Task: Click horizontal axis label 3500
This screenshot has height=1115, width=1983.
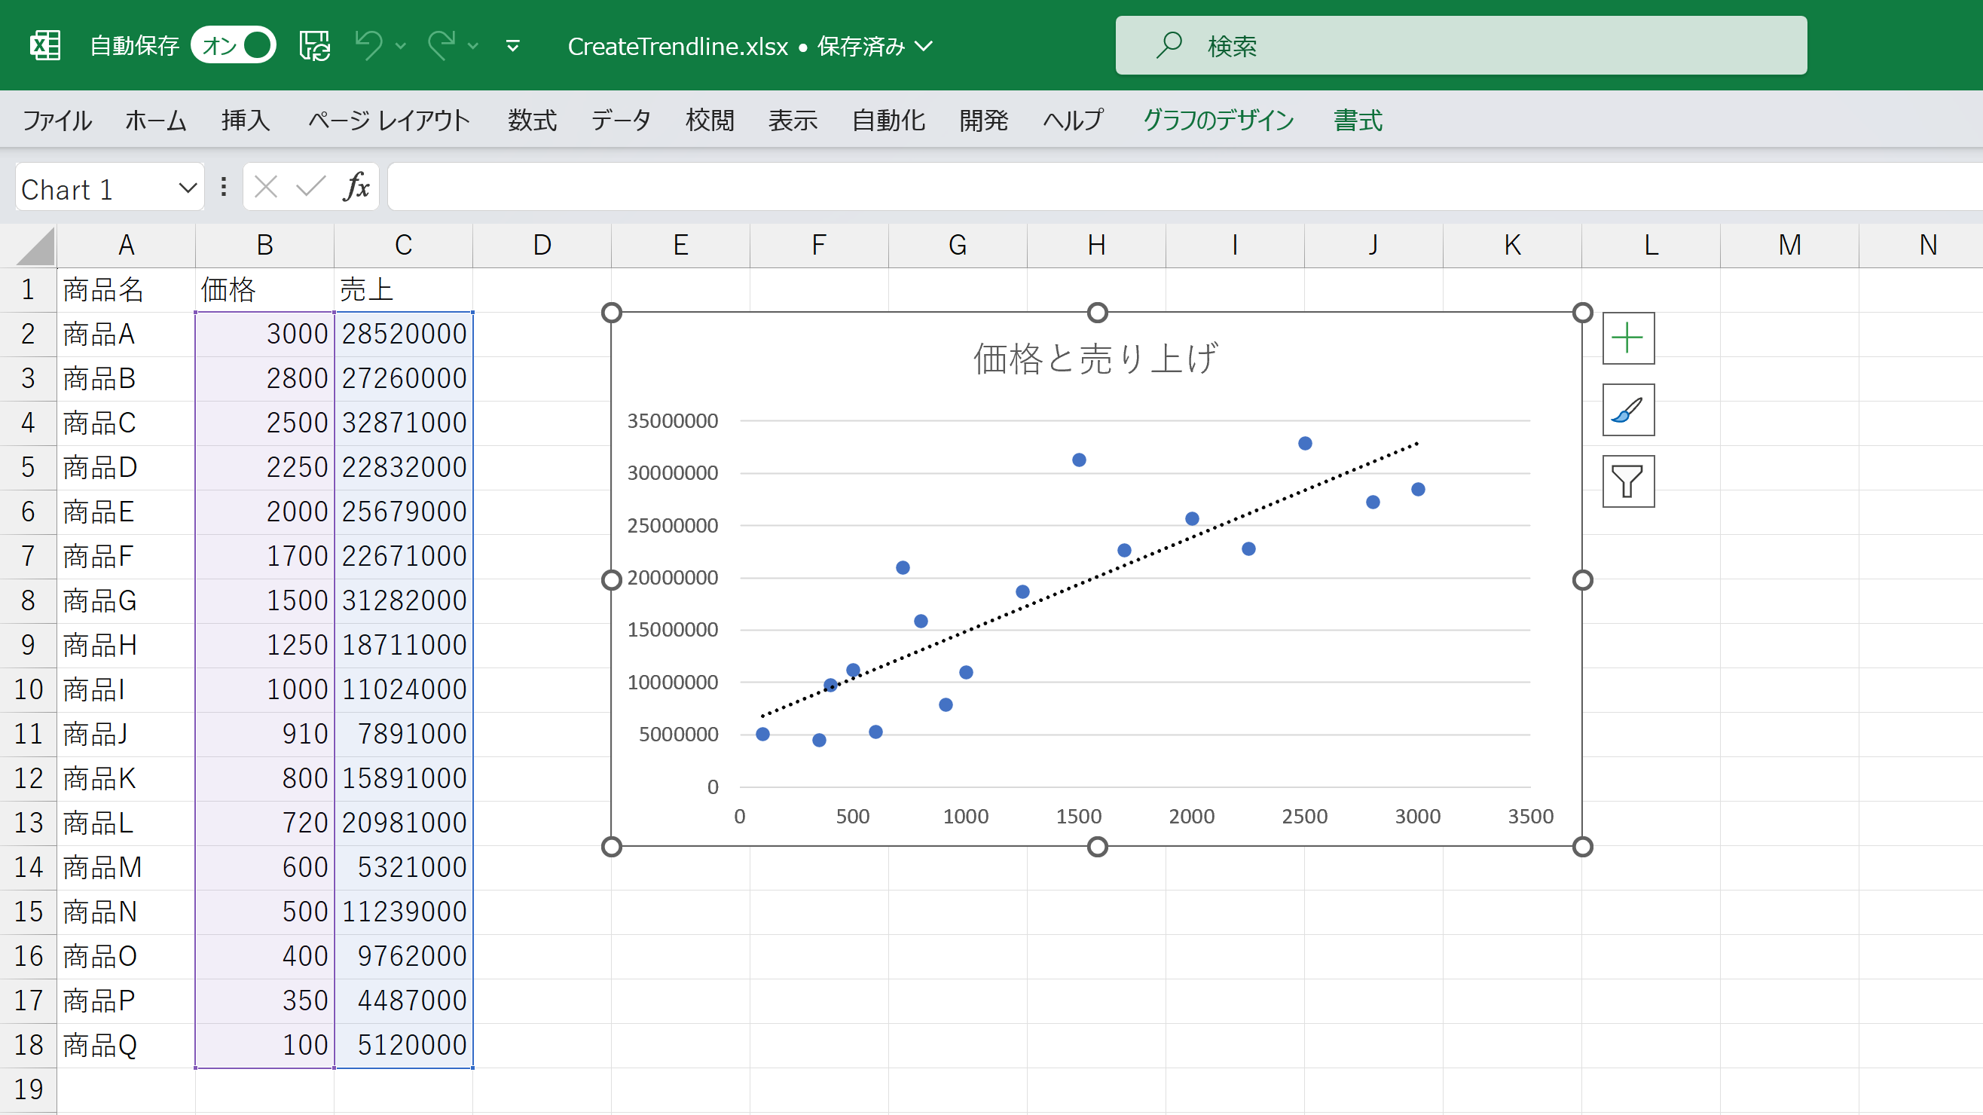Action: 1530,817
